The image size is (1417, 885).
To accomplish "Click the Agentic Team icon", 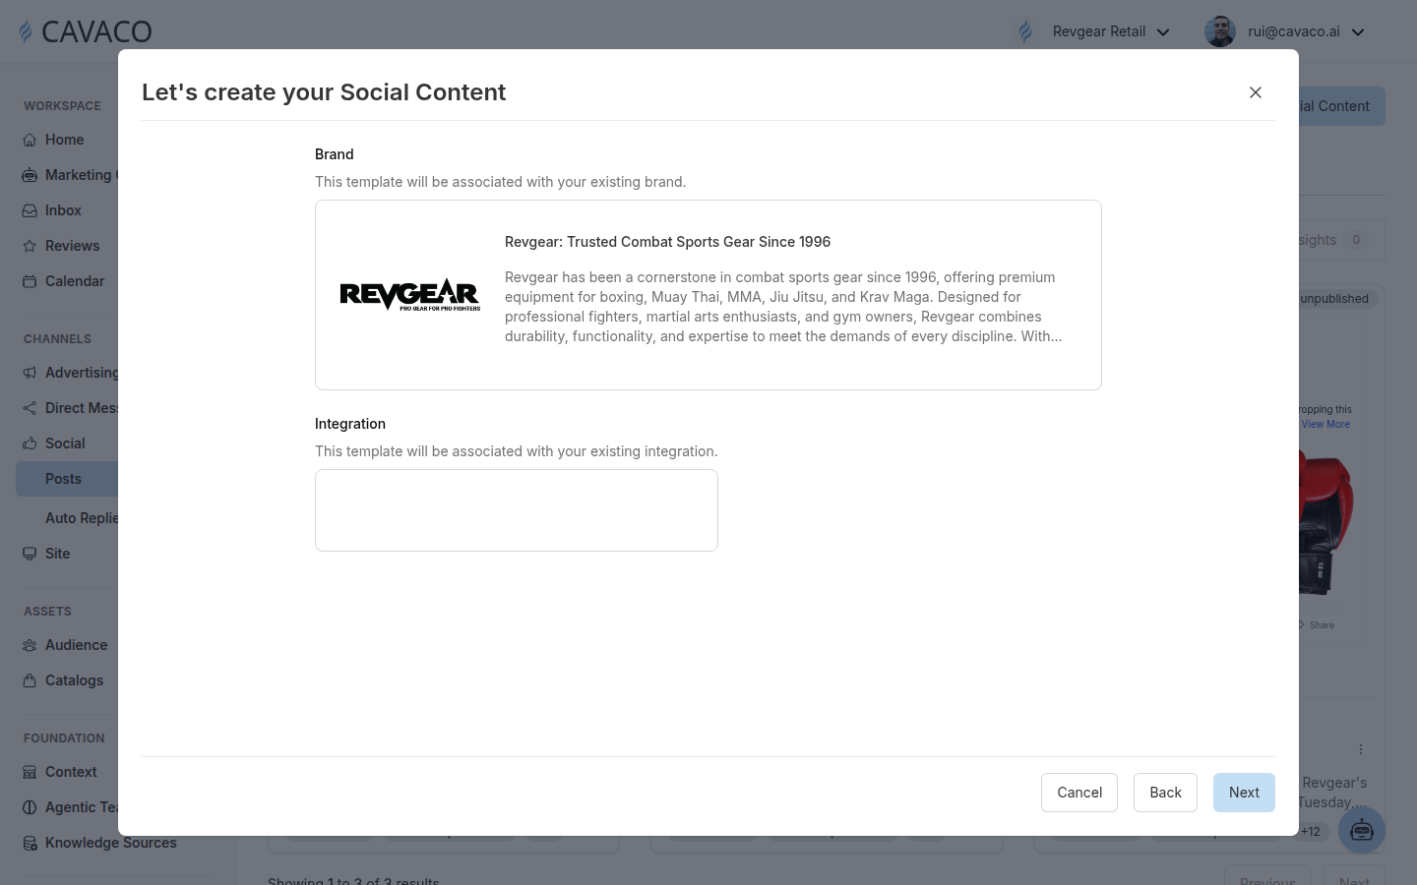I will (30, 807).
